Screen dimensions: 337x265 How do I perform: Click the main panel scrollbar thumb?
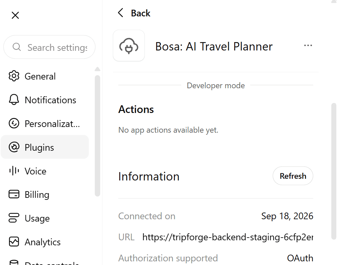pos(334,171)
